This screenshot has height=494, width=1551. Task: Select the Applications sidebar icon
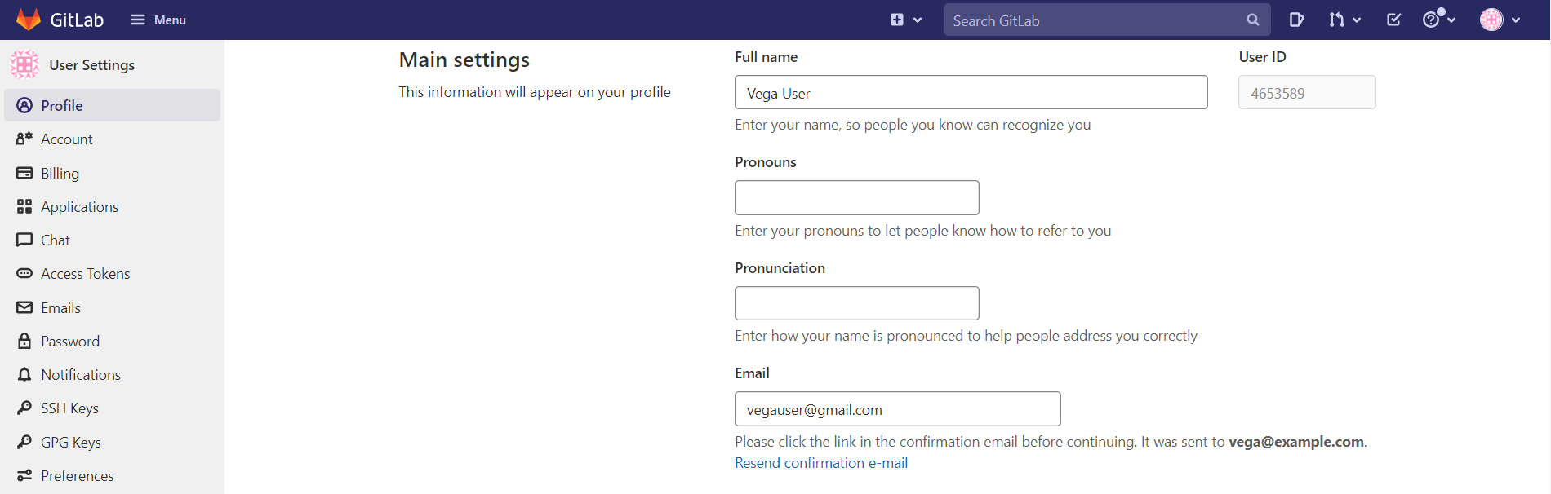pos(24,206)
